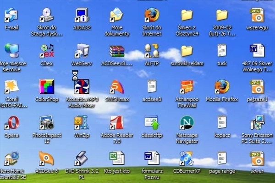Viewport: 275px width, 183px height.
Task: Select the skwer JPG file icon
Action: tap(257, 158)
